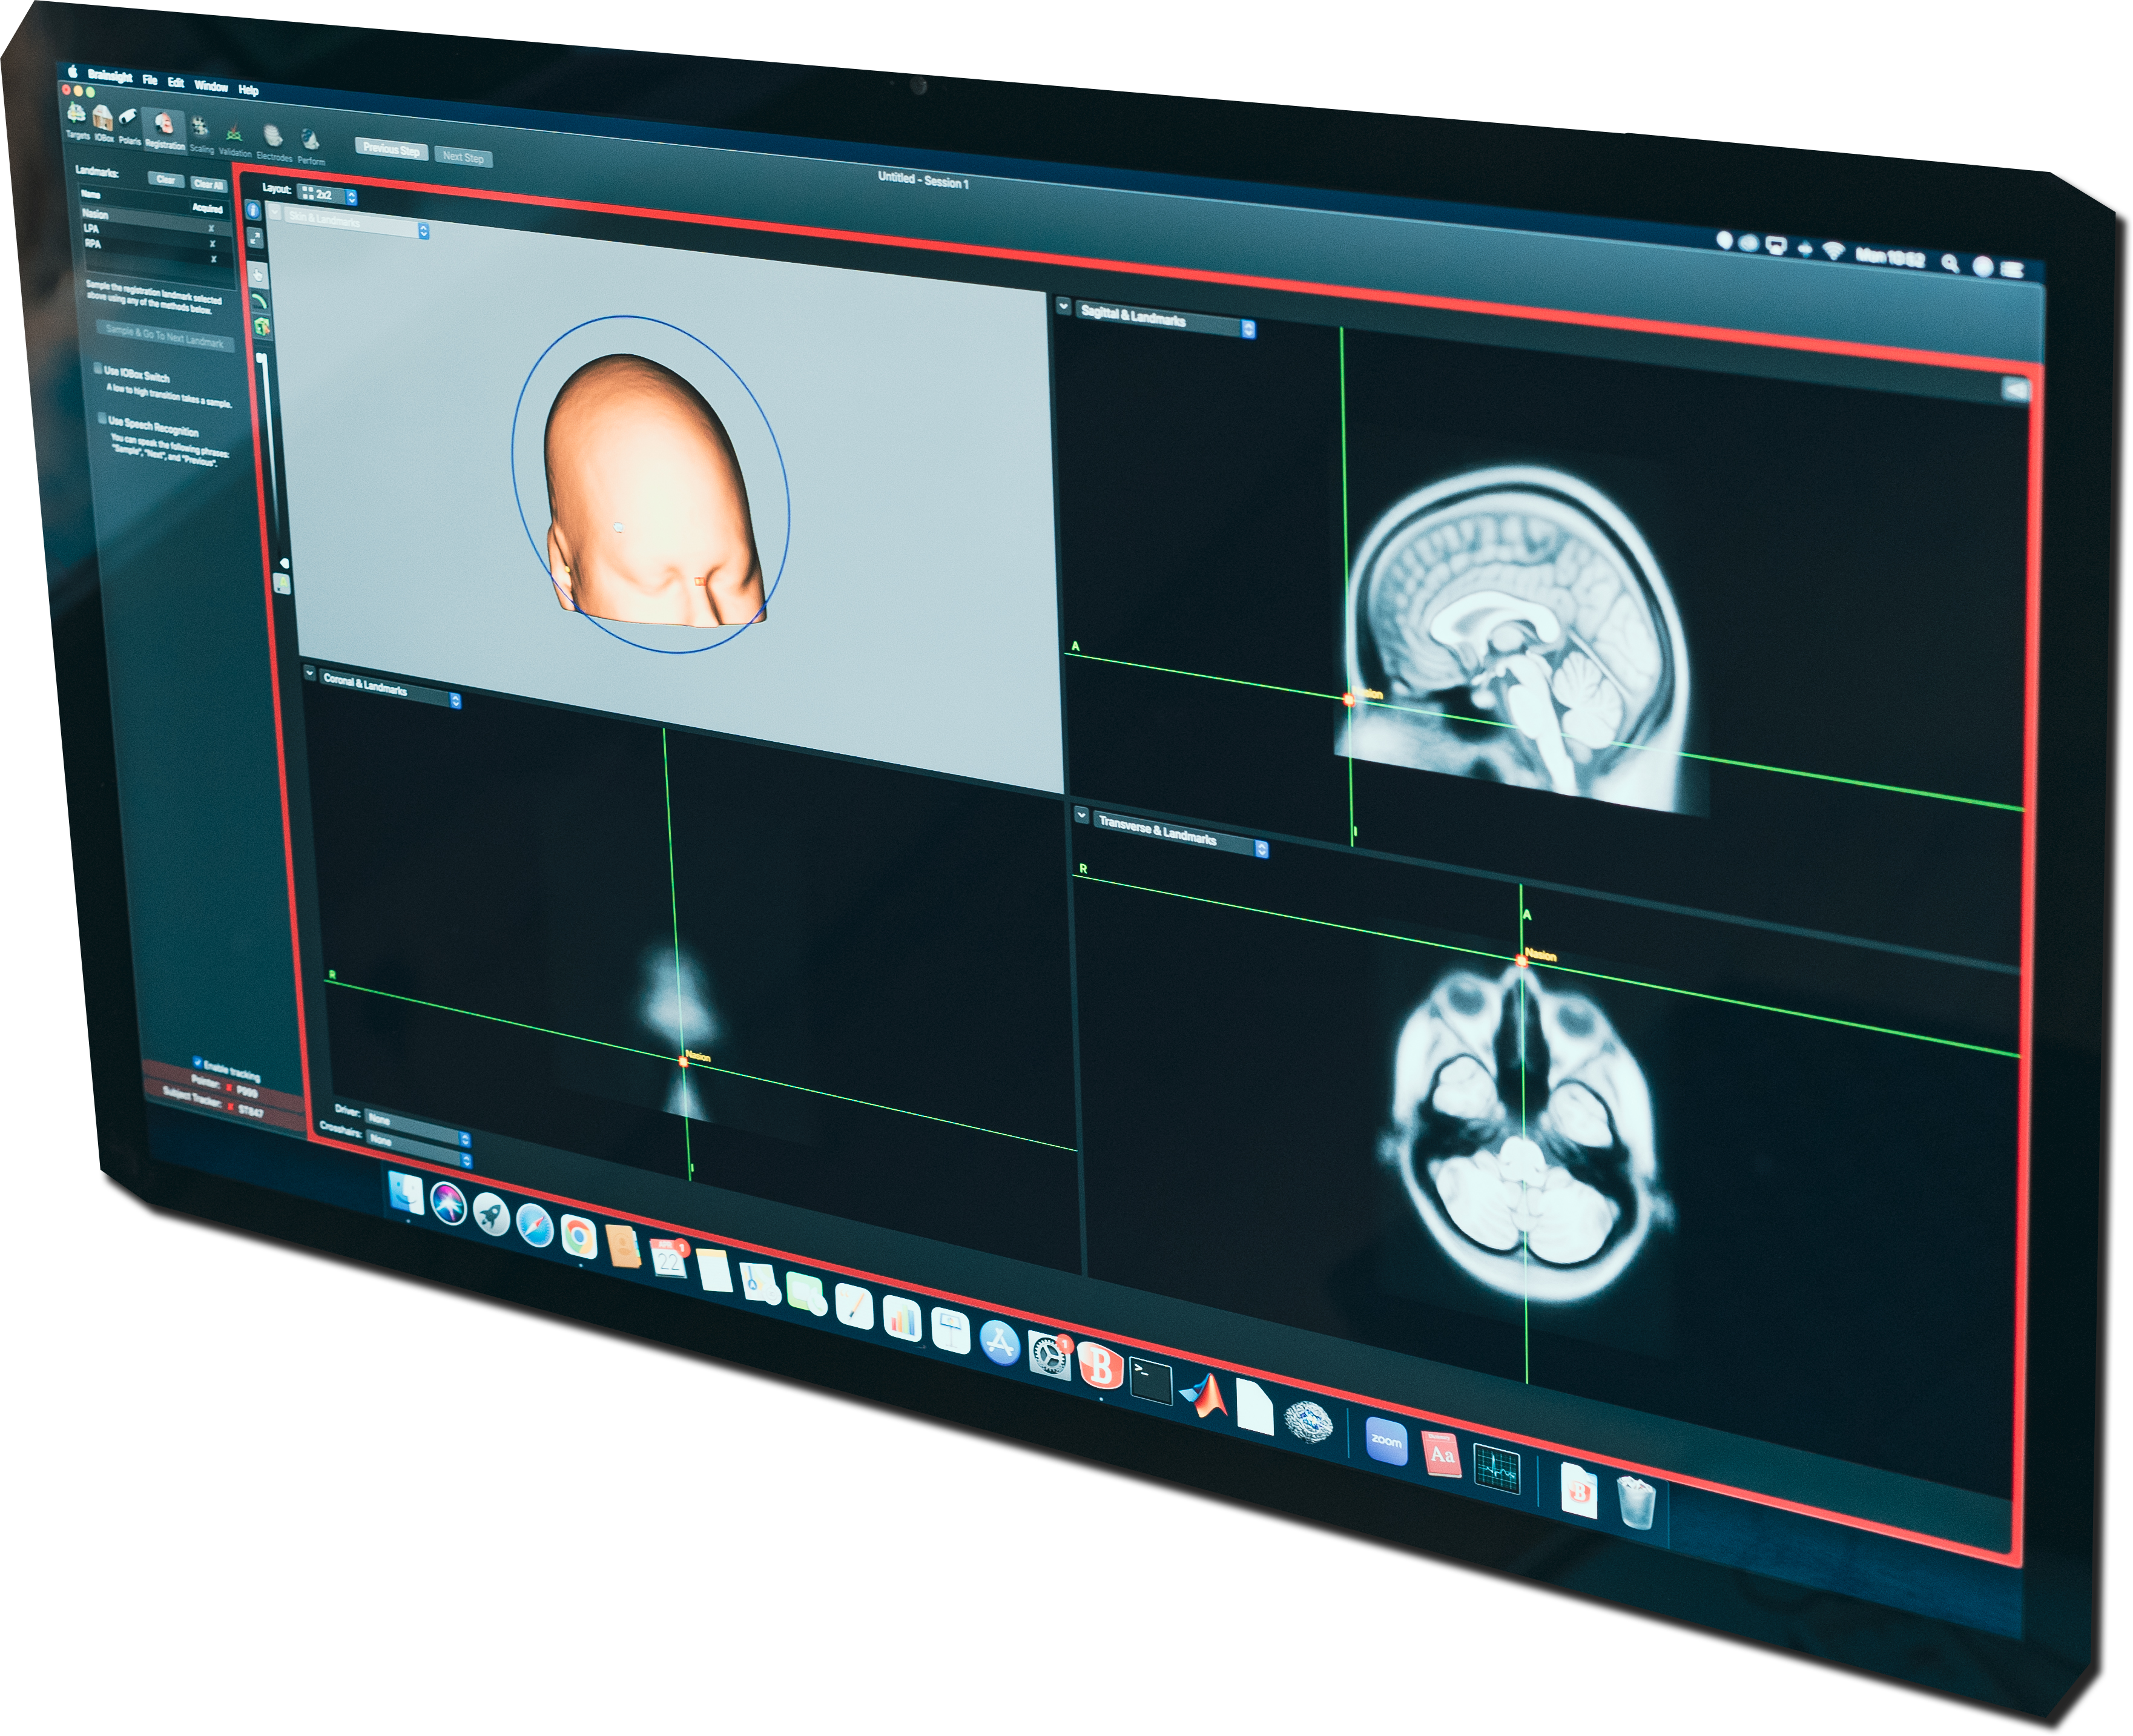Click the Clear All landmarks button
The image size is (2133, 1736).
tap(209, 184)
